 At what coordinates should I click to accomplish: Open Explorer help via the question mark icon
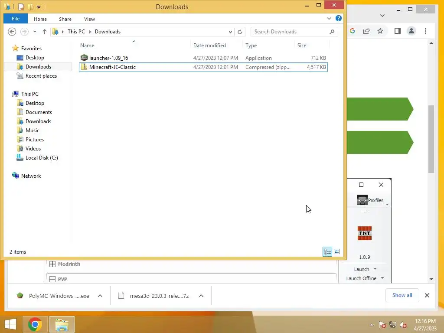pos(338,18)
